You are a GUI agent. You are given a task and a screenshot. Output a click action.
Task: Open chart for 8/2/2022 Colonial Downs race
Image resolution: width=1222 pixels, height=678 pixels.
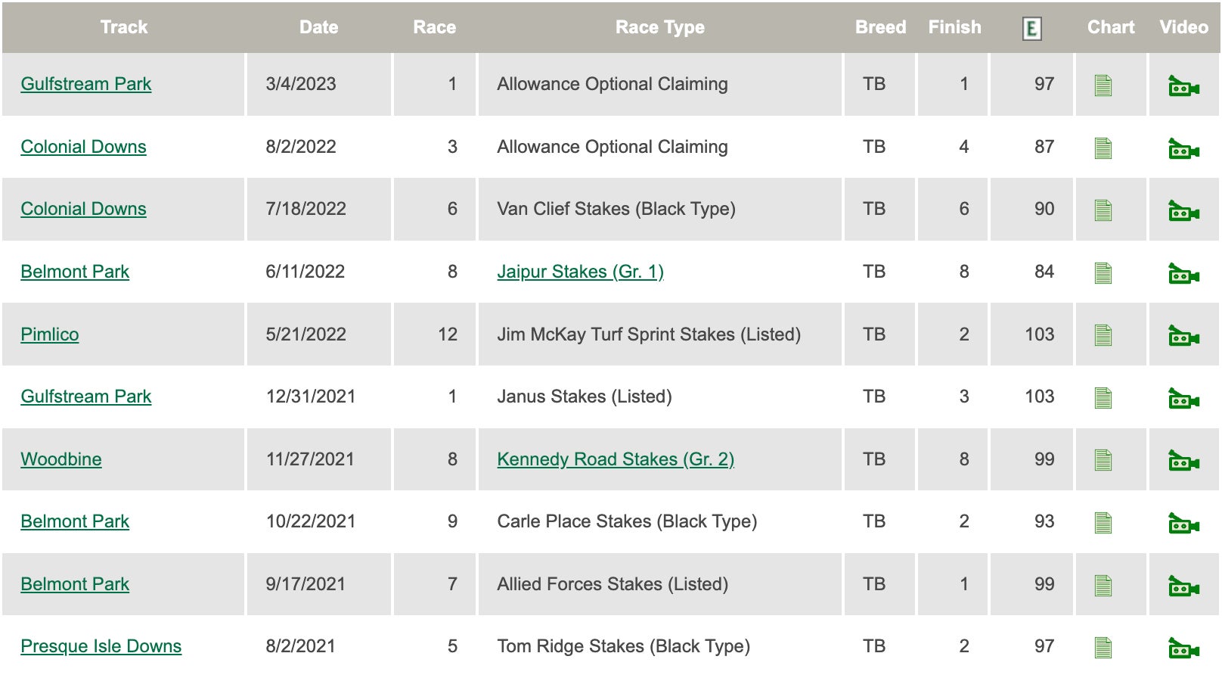click(1103, 148)
